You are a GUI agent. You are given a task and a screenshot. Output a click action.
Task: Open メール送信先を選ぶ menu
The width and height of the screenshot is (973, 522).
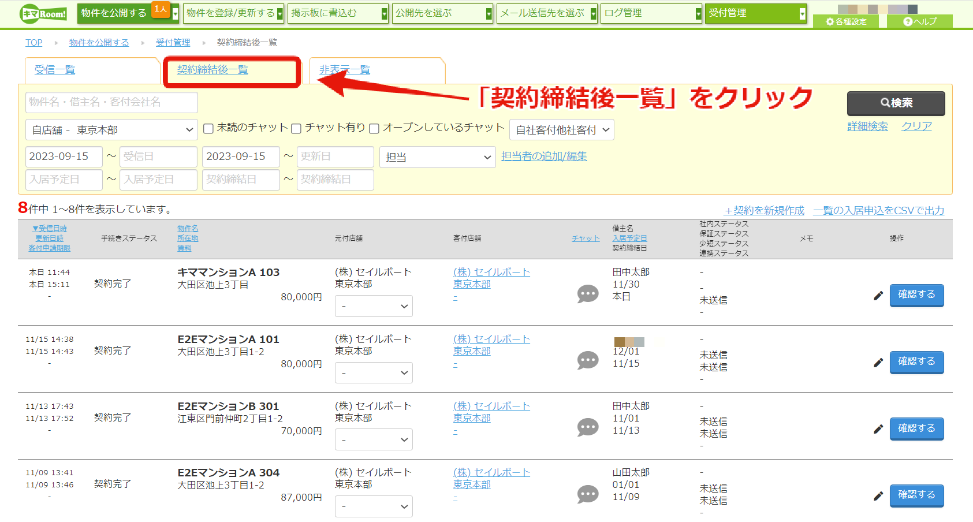547,13
